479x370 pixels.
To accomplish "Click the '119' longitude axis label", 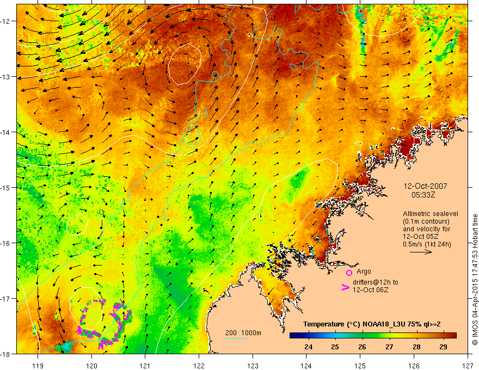I will coord(38,366).
